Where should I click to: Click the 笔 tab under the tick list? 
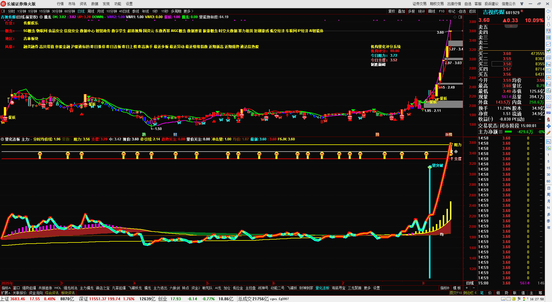tap(482, 293)
